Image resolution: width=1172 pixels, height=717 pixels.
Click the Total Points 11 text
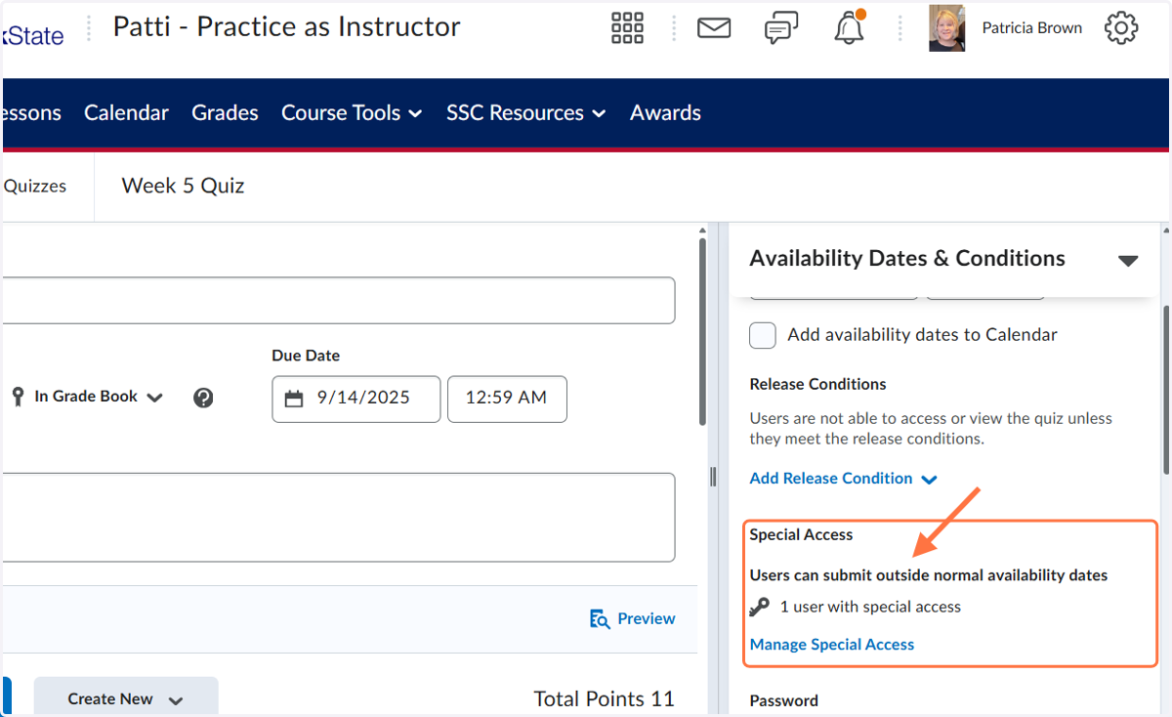[604, 698]
